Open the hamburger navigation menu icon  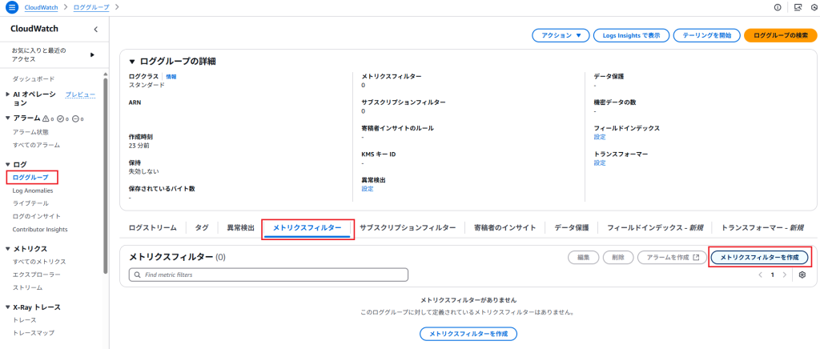(11, 7)
